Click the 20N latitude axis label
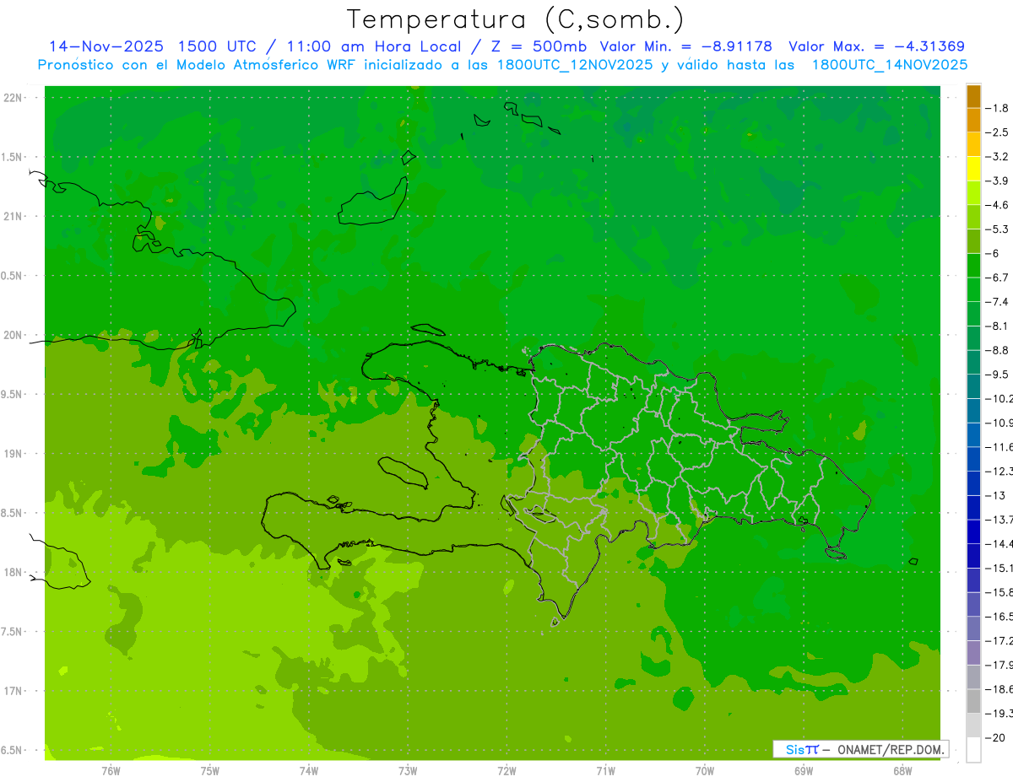 coord(14,335)
